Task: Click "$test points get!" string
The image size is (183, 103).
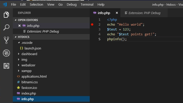Action: tap(136, 34)
